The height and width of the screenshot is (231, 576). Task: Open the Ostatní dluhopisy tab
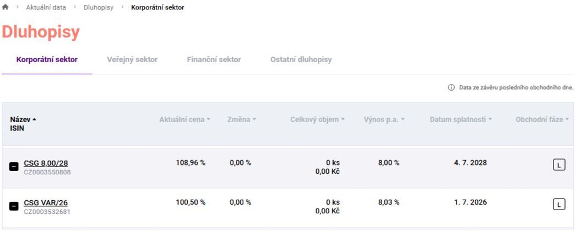[x=301, y=59]
